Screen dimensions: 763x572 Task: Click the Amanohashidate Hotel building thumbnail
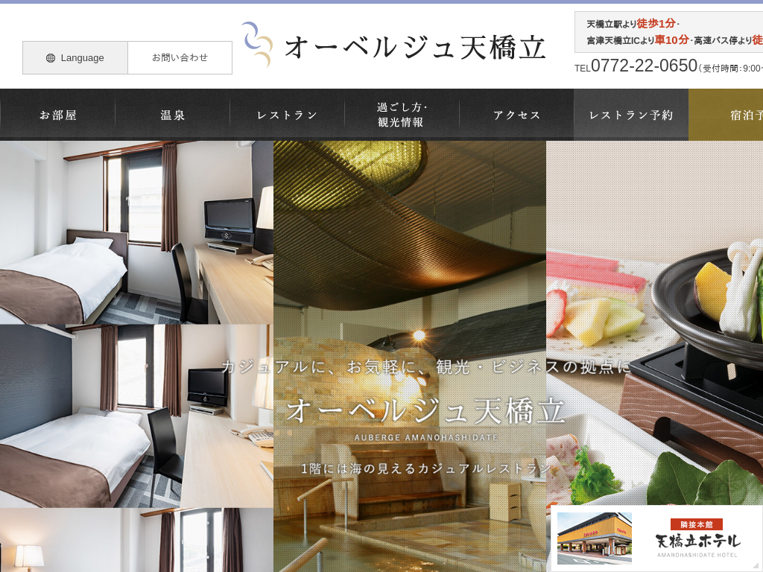[594, 538]
